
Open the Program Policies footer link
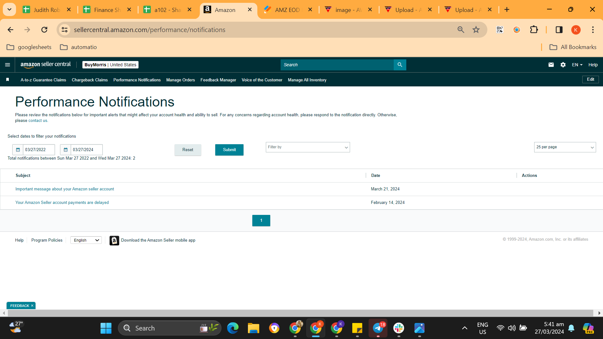click(x=47, y=240)
